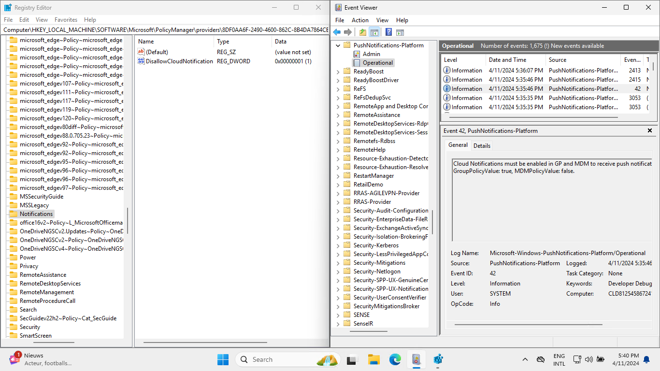660x371 pixels.
Task: Launch the Microsoft Edge browser from taskbar
Action: pos(395,359)
